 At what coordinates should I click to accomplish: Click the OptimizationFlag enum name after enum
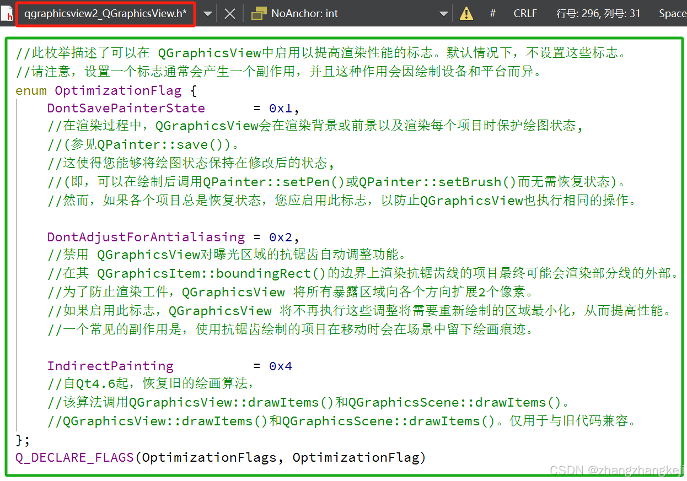[118, 90]
